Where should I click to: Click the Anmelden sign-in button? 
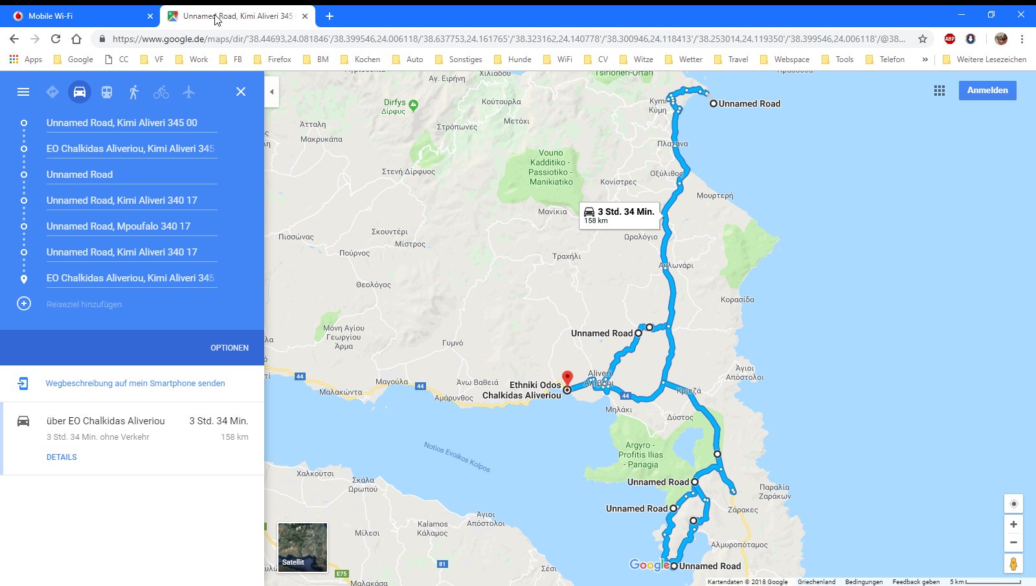pos(987,91)
